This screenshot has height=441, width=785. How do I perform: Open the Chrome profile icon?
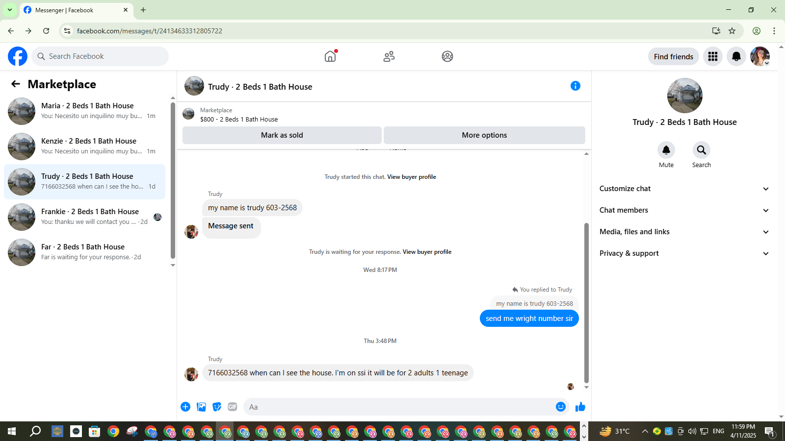click(757, 31)
